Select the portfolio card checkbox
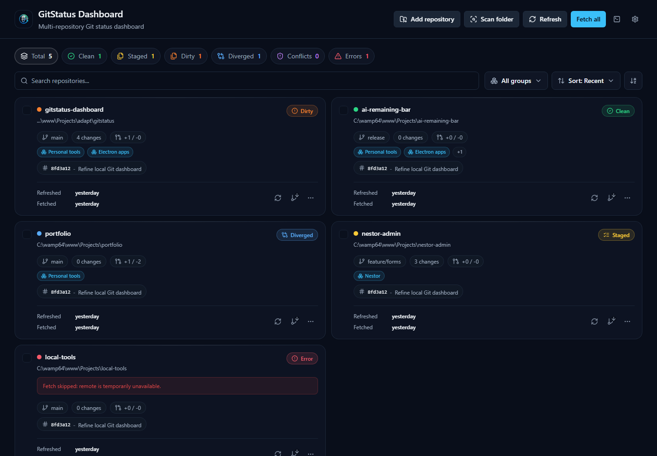 pyautogui.click(x=27, y=234)
